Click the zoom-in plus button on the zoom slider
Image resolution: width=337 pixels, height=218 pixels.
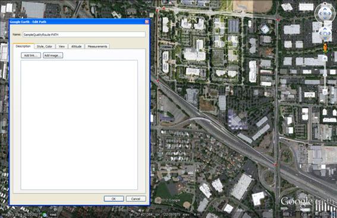click(325, 58)
